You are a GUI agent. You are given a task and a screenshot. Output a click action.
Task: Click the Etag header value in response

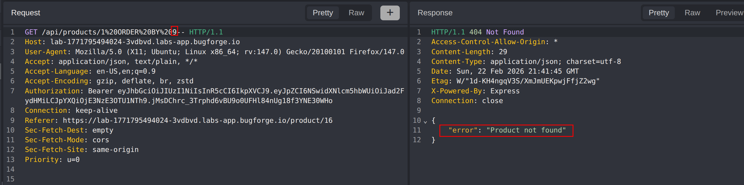[528, 81]
